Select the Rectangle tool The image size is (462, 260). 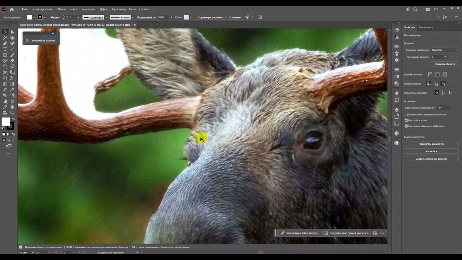[x=5, y=55]
